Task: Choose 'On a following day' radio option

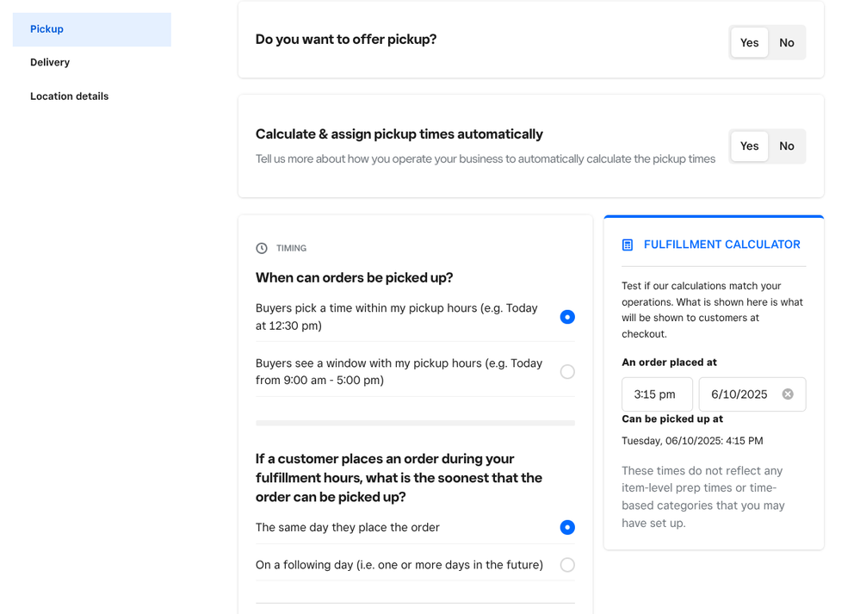Action: click(567, 565)
